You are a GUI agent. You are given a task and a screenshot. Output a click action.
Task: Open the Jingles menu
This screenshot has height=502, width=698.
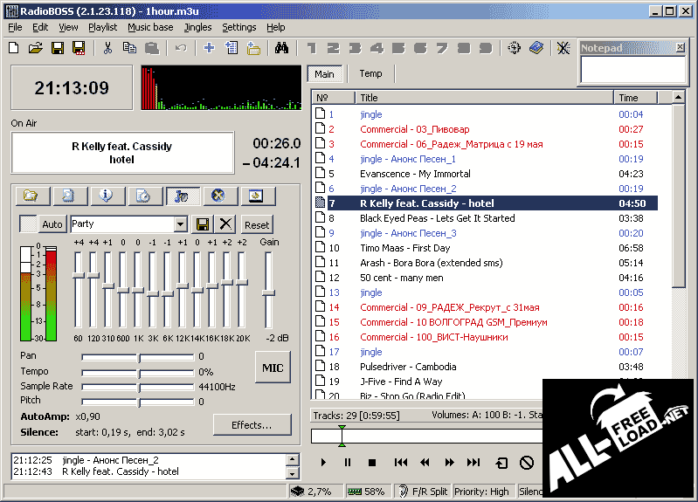tap(197, 27)
